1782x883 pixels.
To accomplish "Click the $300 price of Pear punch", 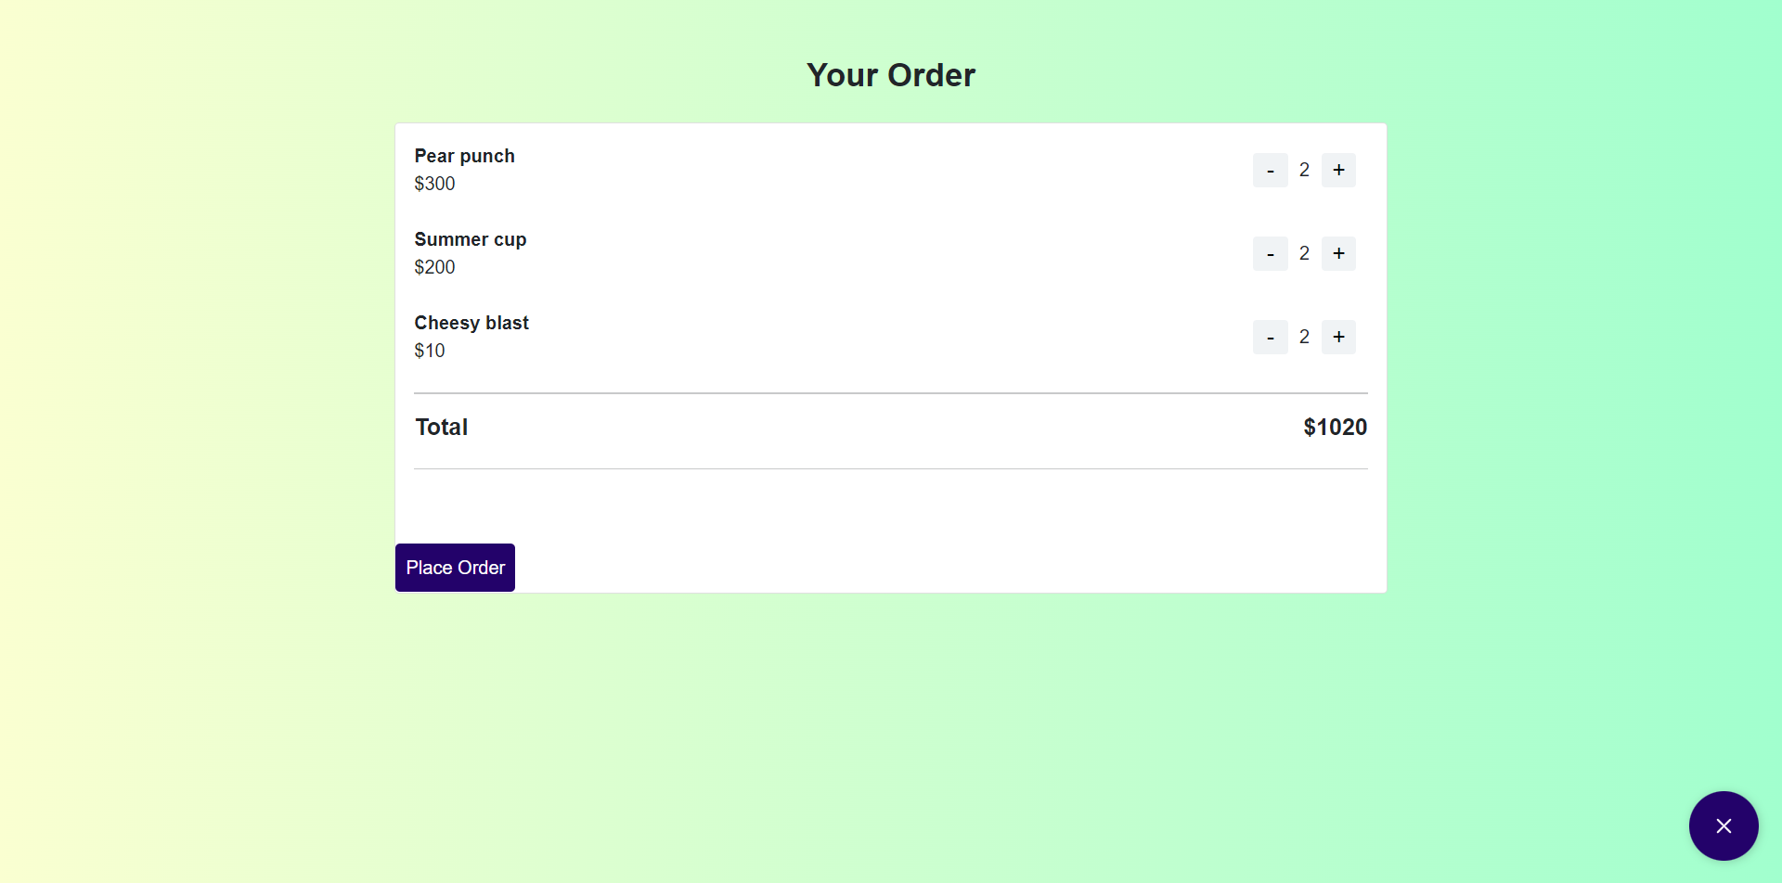I will point(434,184).
